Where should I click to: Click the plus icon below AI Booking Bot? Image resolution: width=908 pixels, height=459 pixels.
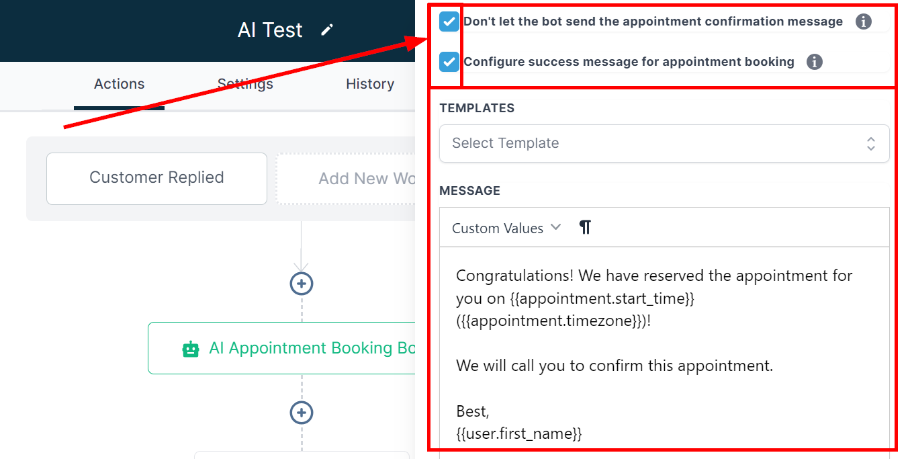click(x=302, y=412)
